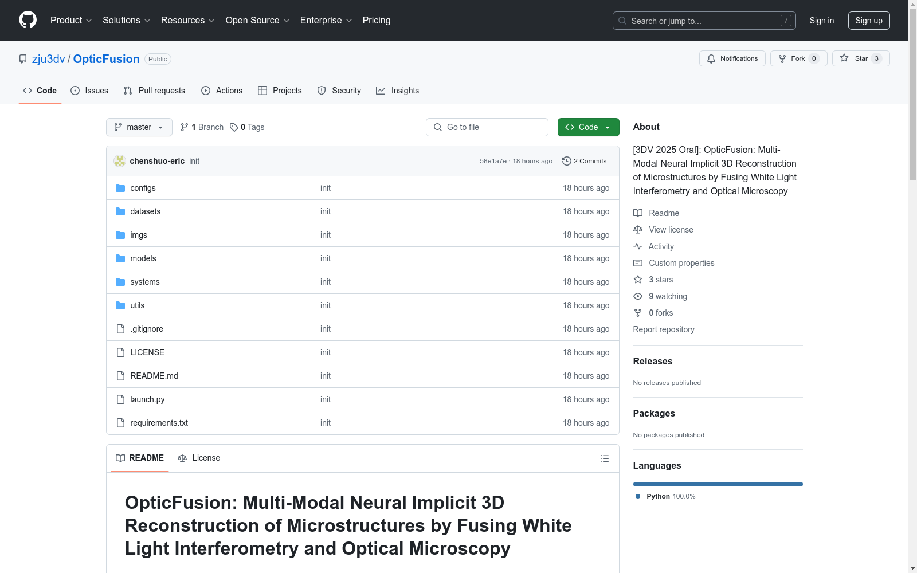The image size is (917, 573).
Task: Select the README tab in file panel
Action: click(140, 458)
